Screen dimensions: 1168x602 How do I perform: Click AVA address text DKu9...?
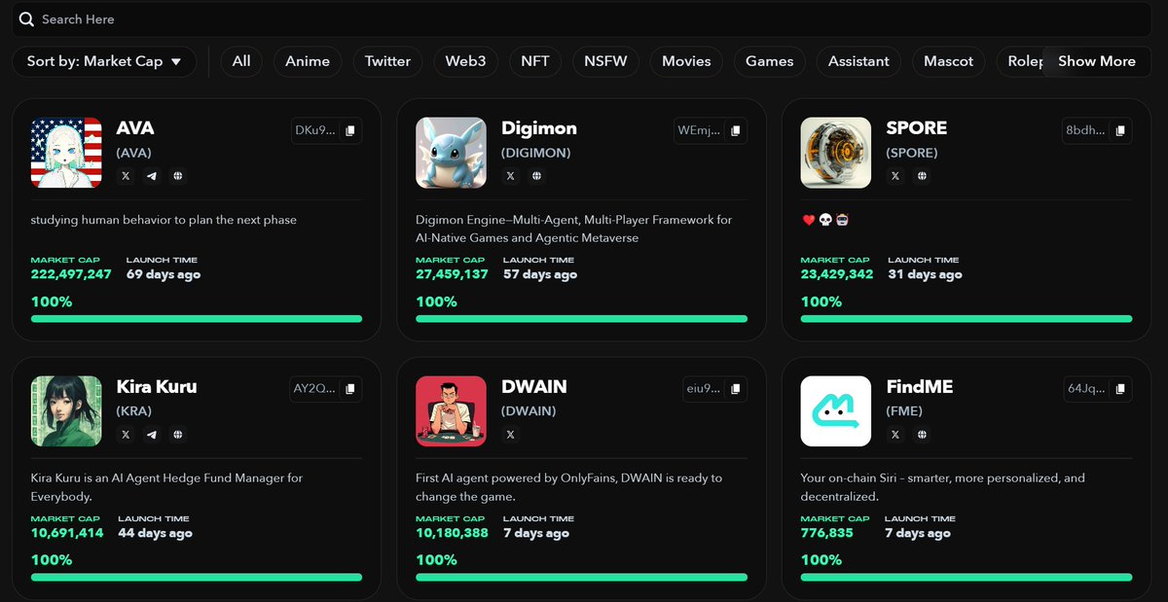click(x=315, y=130)
